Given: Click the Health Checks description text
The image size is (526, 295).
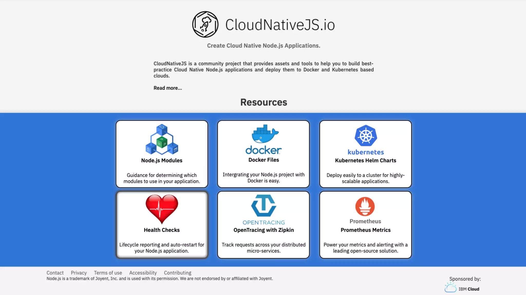Looking at the screenshot, I should (162, 248).
